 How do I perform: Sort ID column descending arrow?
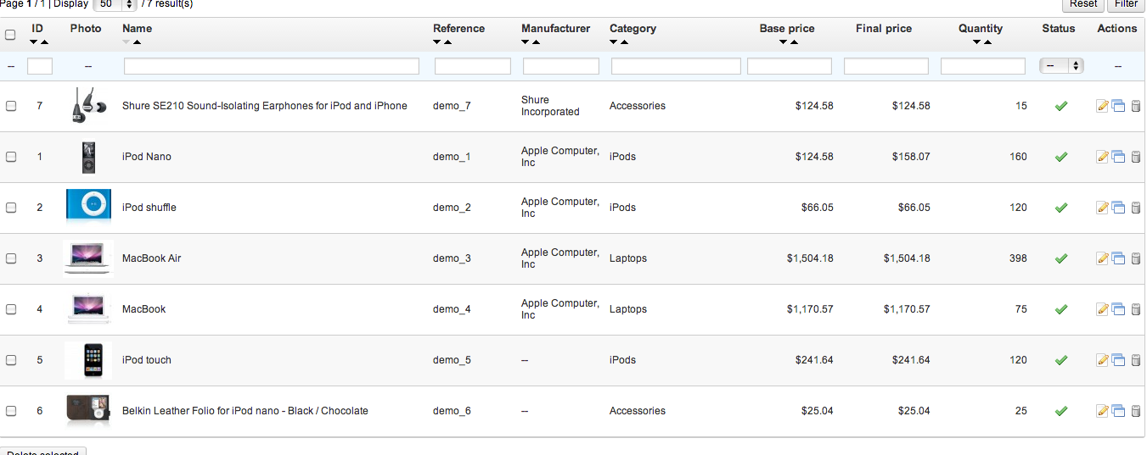coord(33,42)
